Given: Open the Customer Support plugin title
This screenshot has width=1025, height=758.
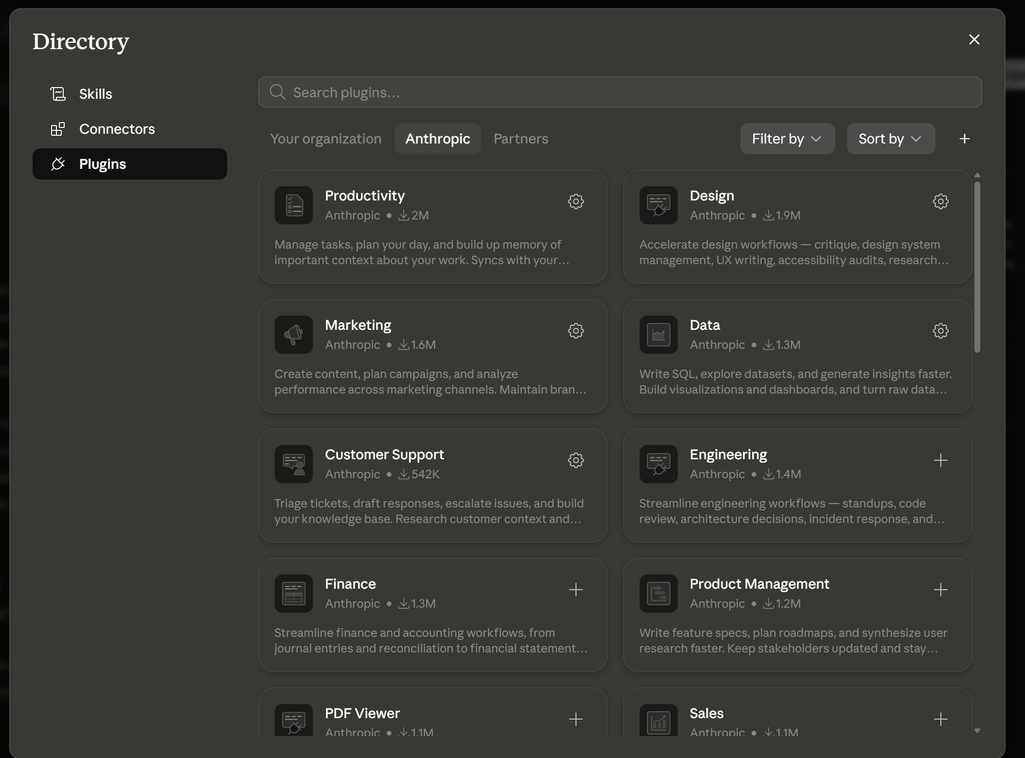Looking at the screenshot, I should pyautogui.click(x=384, y=454).
